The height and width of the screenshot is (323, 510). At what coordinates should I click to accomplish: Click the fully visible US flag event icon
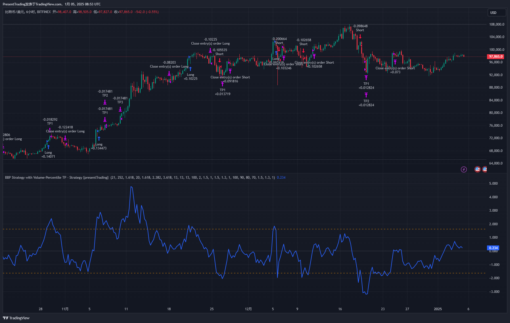click(x=478, y=169)
